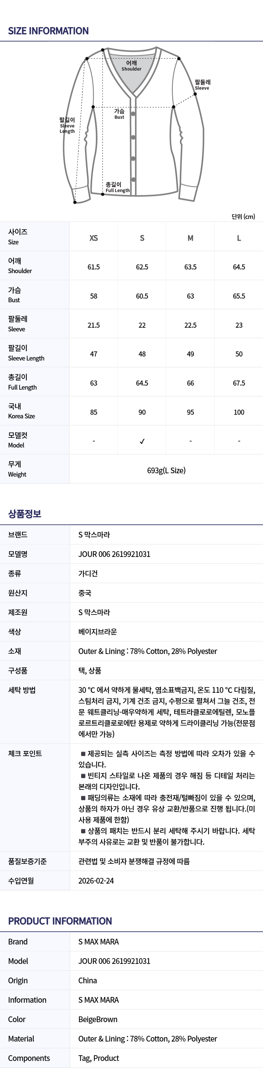Viewport: 263px width, 1090px height.
Task: Click the 상품정보 section heading
Action: click(24, 514)
